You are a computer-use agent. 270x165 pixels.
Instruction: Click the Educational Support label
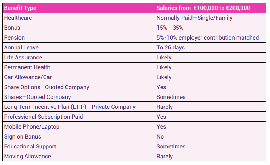pyautogui.click(x=30, y=146)
